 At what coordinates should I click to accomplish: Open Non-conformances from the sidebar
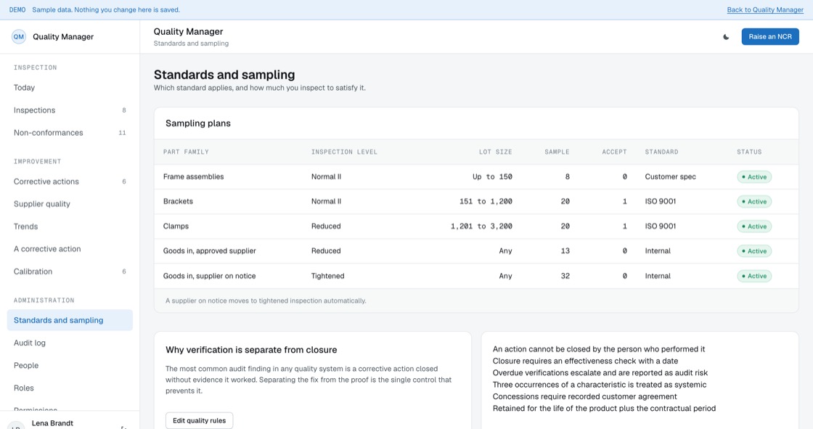pos(70,133)
